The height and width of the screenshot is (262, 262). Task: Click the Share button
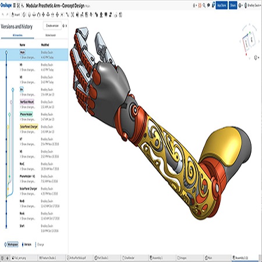[x=233, y=5]
